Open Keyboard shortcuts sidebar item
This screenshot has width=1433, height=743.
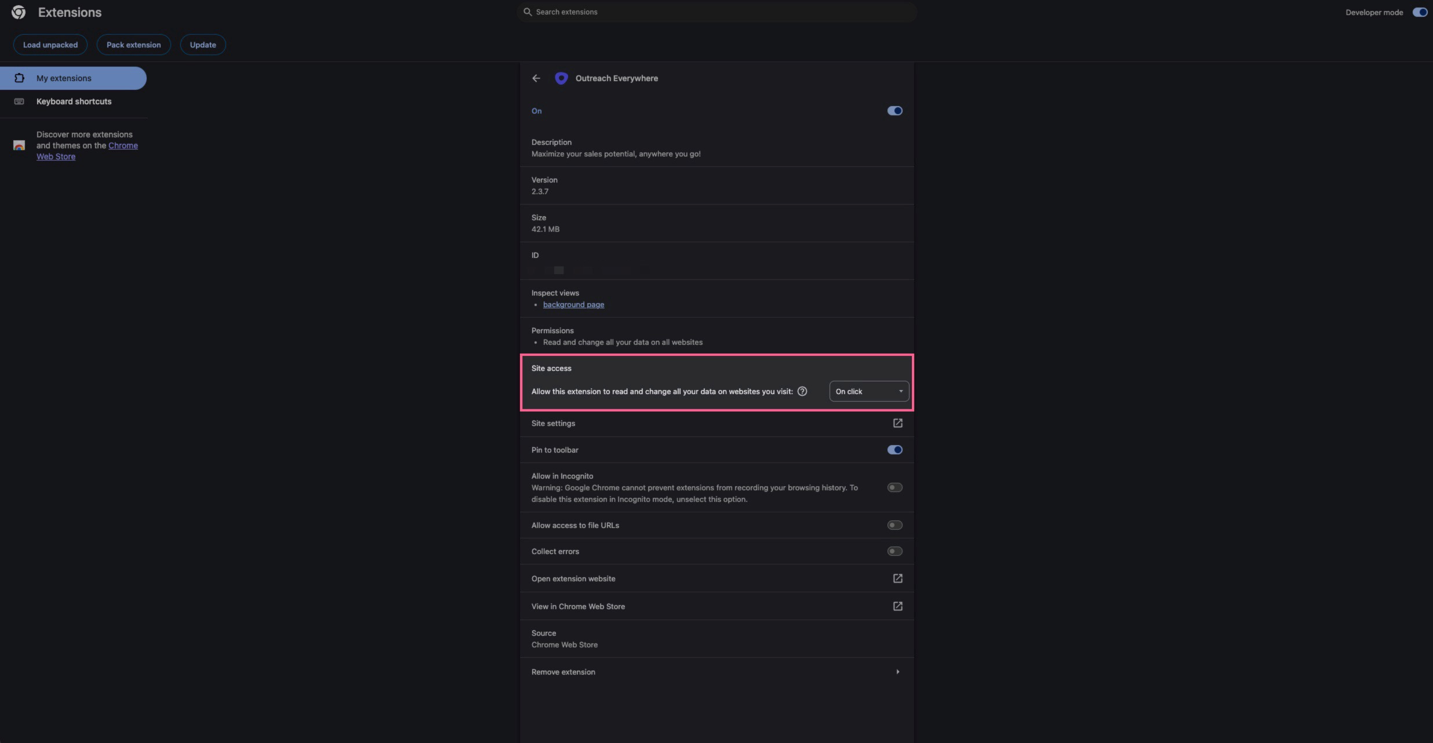[x=74, y=101]
